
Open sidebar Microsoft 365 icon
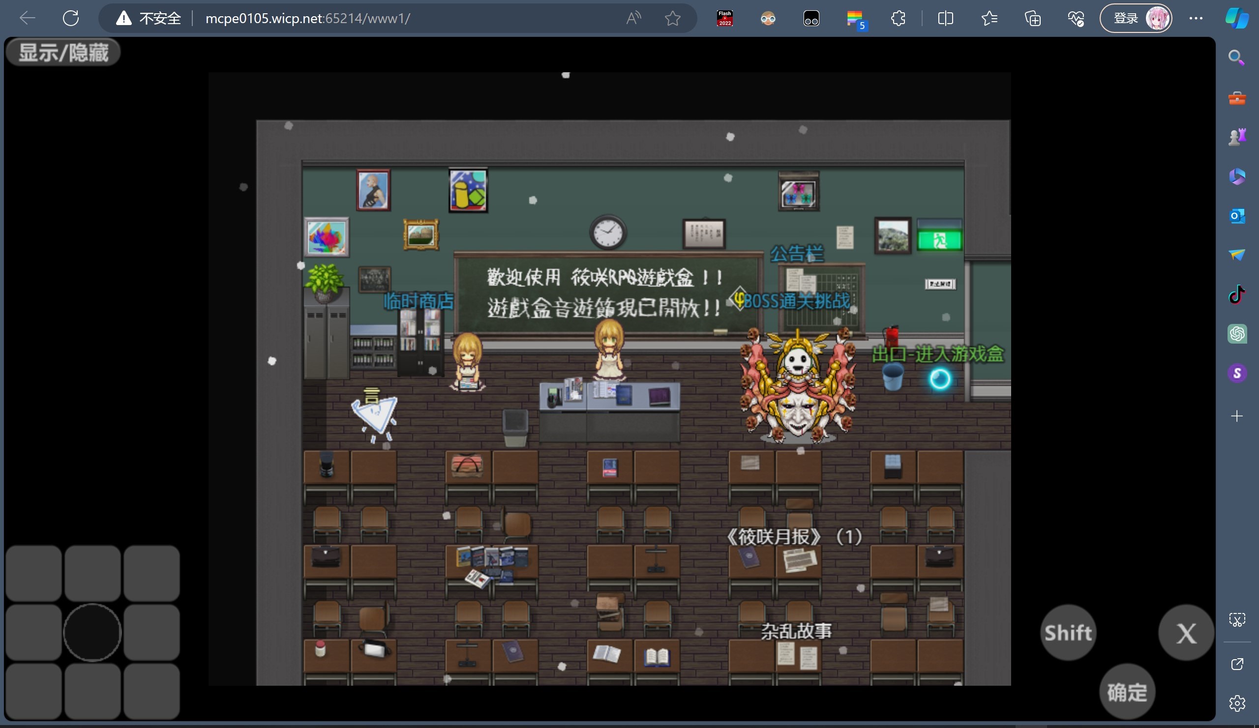click(1236, 176)
